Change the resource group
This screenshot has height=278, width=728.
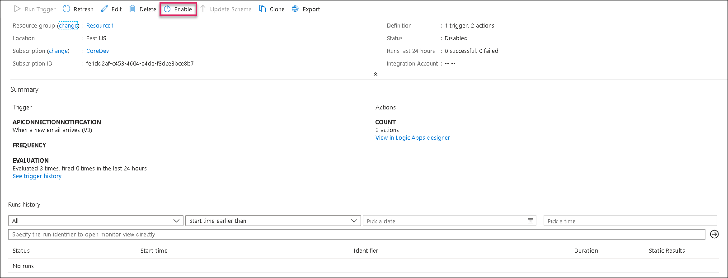tap(68, 26)
